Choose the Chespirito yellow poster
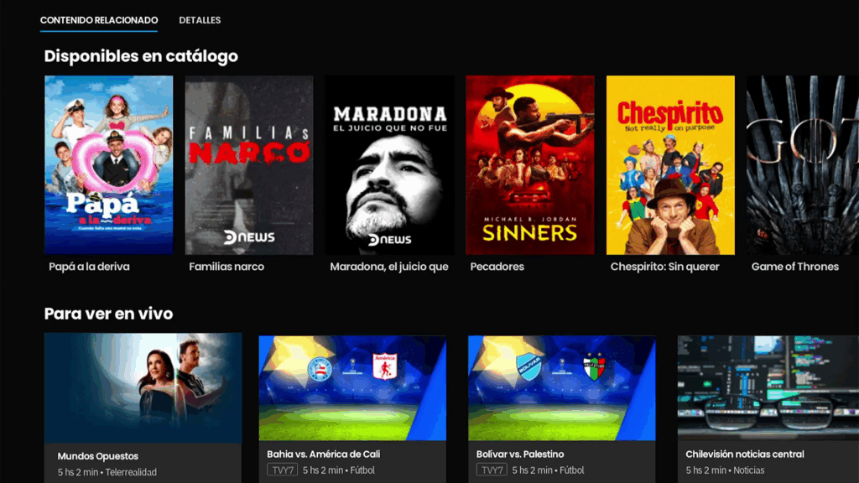Viewport: 859px width, 483px height. coord(670,165)
